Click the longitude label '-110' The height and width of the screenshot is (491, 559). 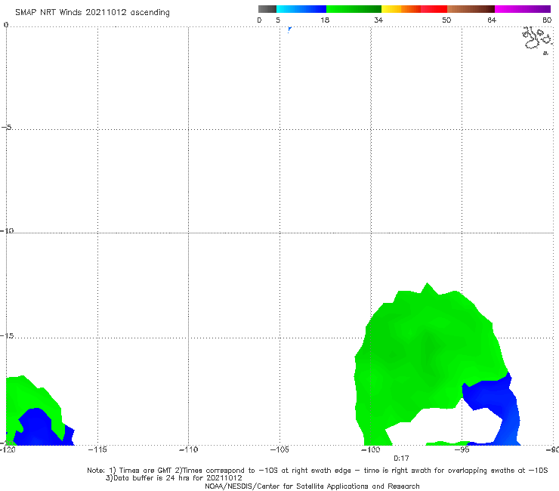[188, 449]
